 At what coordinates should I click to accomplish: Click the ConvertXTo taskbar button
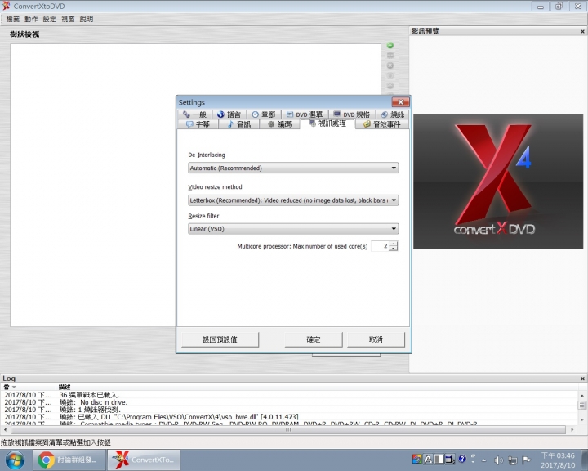pyautogui.click(x=144, y=460)
